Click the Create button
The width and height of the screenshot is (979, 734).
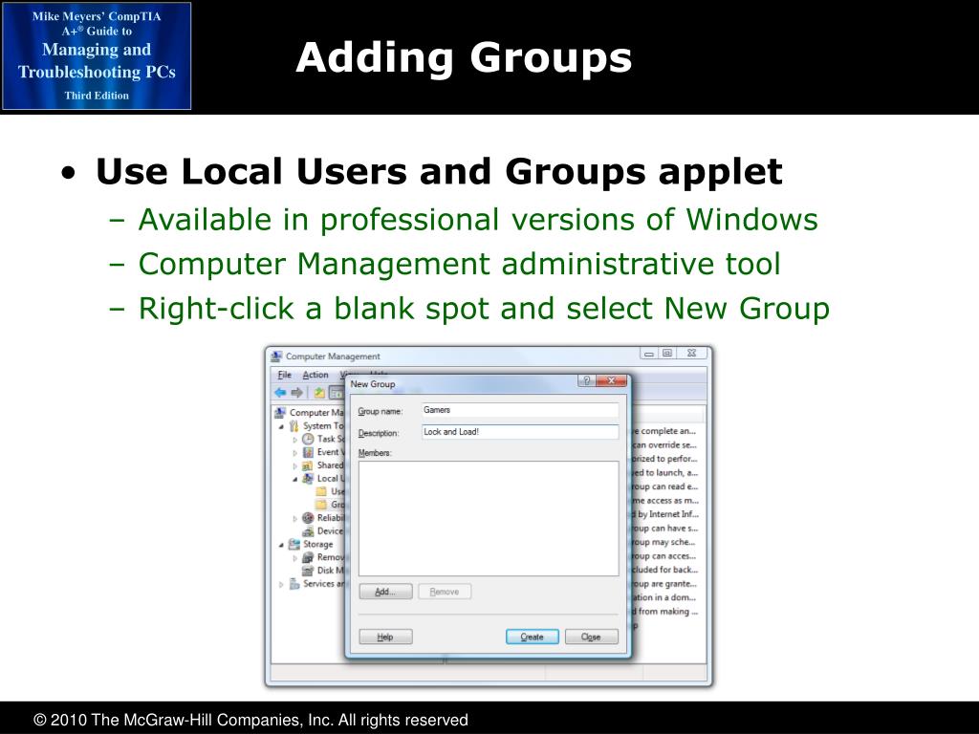[532, 637]
